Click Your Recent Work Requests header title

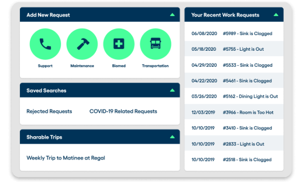coord(225,15)
